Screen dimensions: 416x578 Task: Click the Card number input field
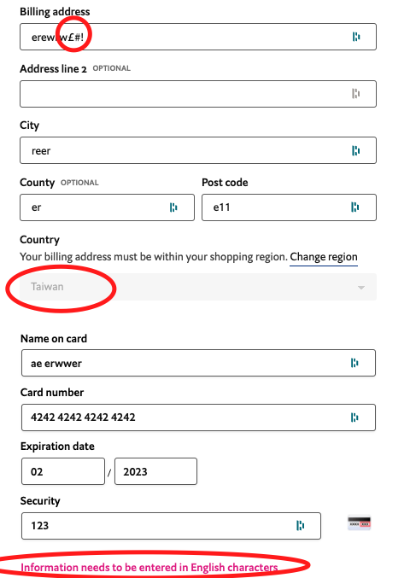pyautogui.click(x=198, y=417)
